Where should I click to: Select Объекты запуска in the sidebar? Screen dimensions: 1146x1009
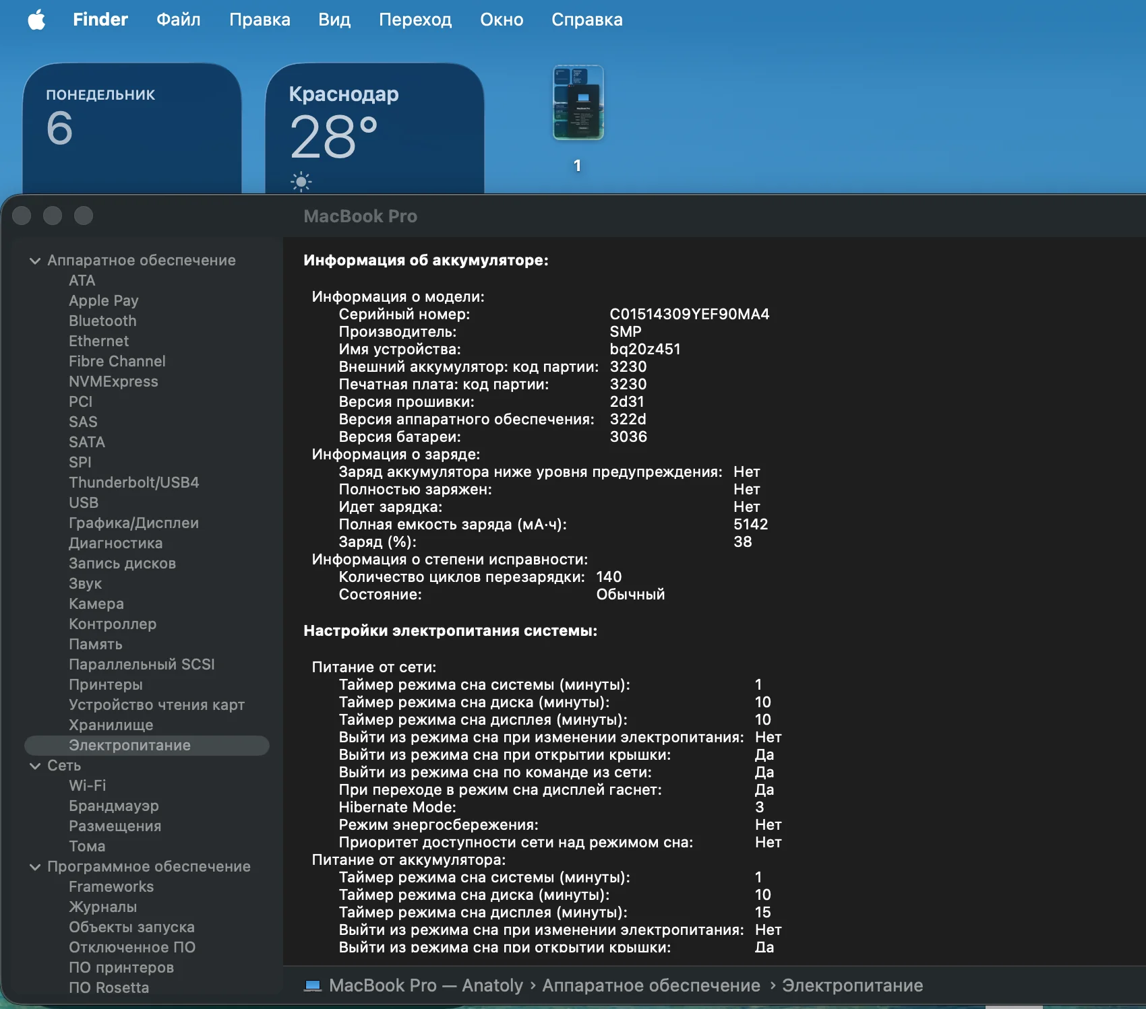coord(131,927)
